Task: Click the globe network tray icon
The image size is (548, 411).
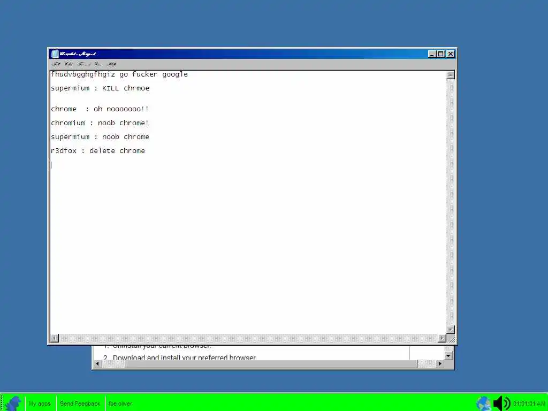Action: [484, 404]
